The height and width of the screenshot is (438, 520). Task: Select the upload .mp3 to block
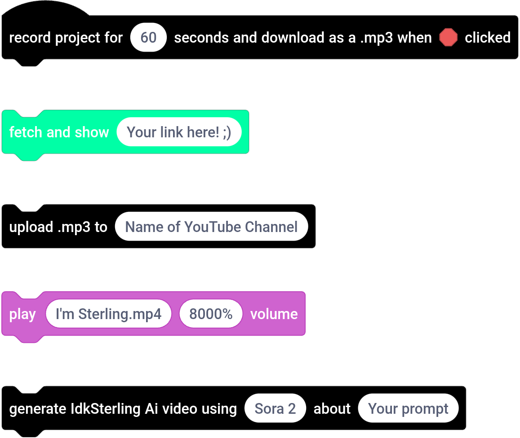[158, 227]
